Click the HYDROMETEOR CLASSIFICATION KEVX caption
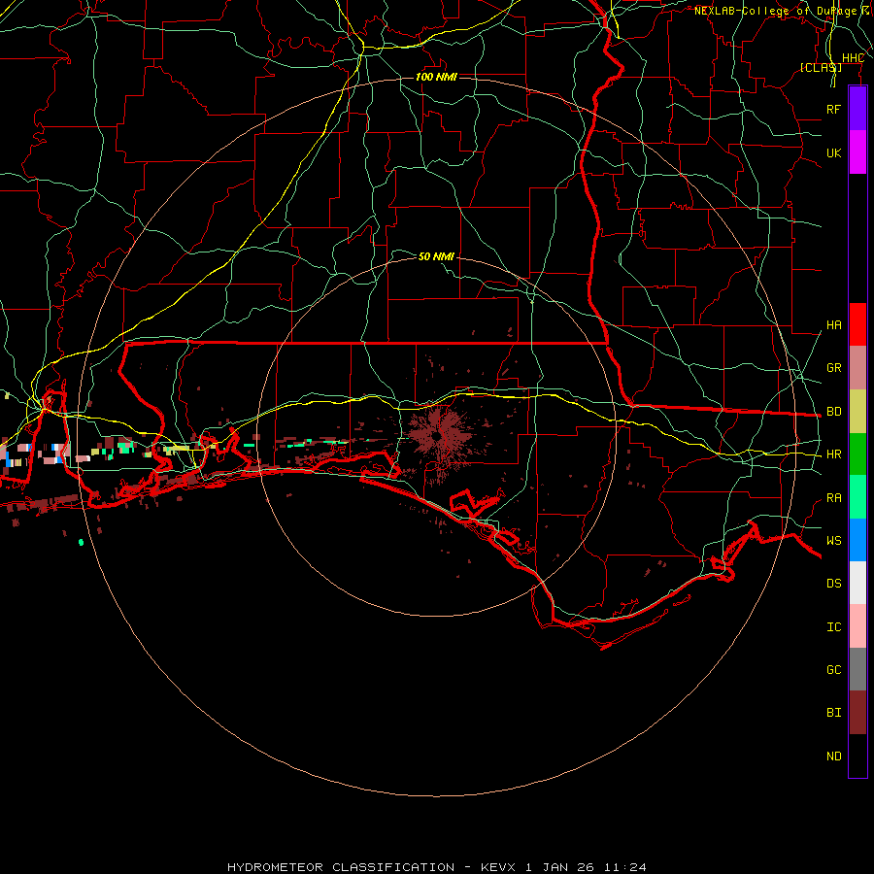Screen dimensions: 874x874 tap(436, 867)
